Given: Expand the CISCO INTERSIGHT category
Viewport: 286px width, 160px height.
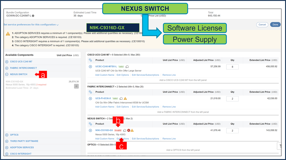Looking at the screenshot, I should (x=7, y=154).
